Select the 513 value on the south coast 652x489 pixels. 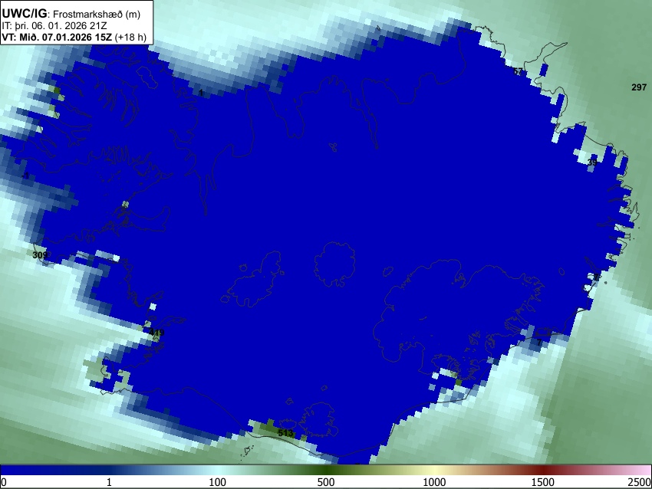[x=285, y=433]
